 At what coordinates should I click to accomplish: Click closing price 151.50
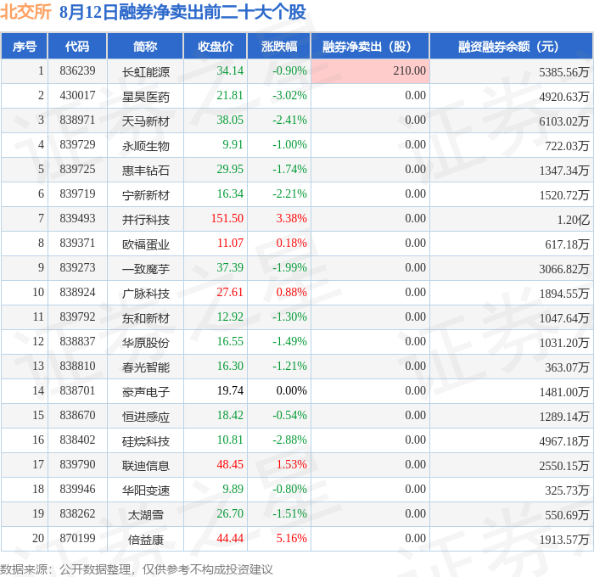[227, 219]
